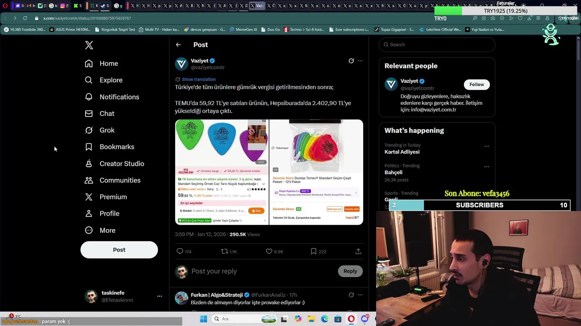
Task: Open the Bahçeli trending topic
Action: coord(393,173)
